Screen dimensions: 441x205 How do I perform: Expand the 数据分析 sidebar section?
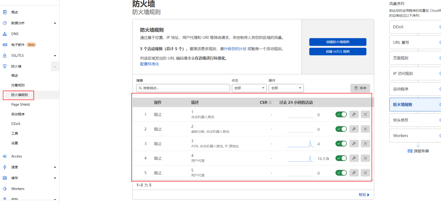click(x=55, y=23)
